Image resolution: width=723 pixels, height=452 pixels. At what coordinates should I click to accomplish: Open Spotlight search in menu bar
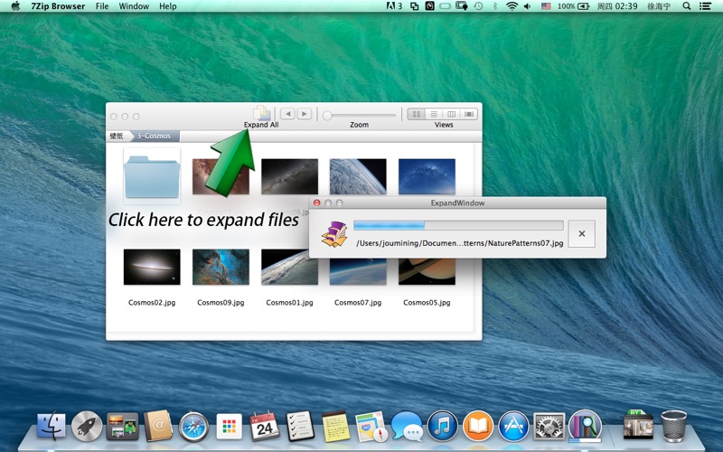pos(687,6)
